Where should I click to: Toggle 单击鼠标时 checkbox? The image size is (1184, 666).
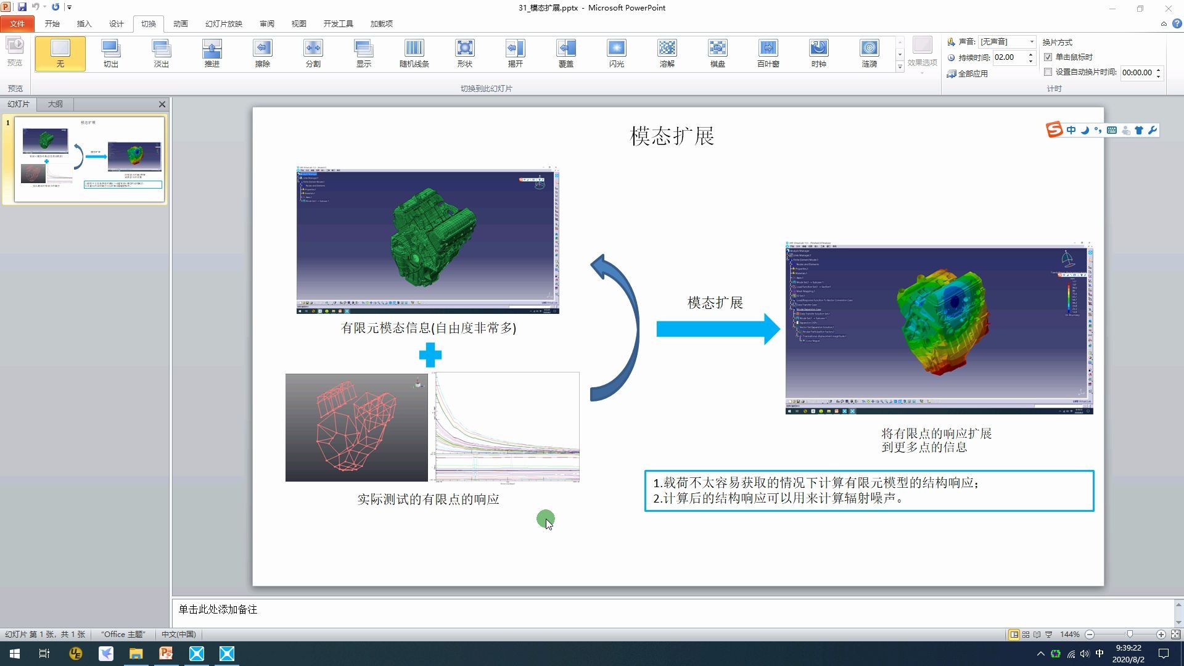tap(1048, 57)
